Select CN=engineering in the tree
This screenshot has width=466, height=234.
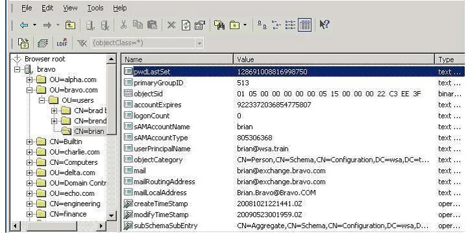click(74, 204)
